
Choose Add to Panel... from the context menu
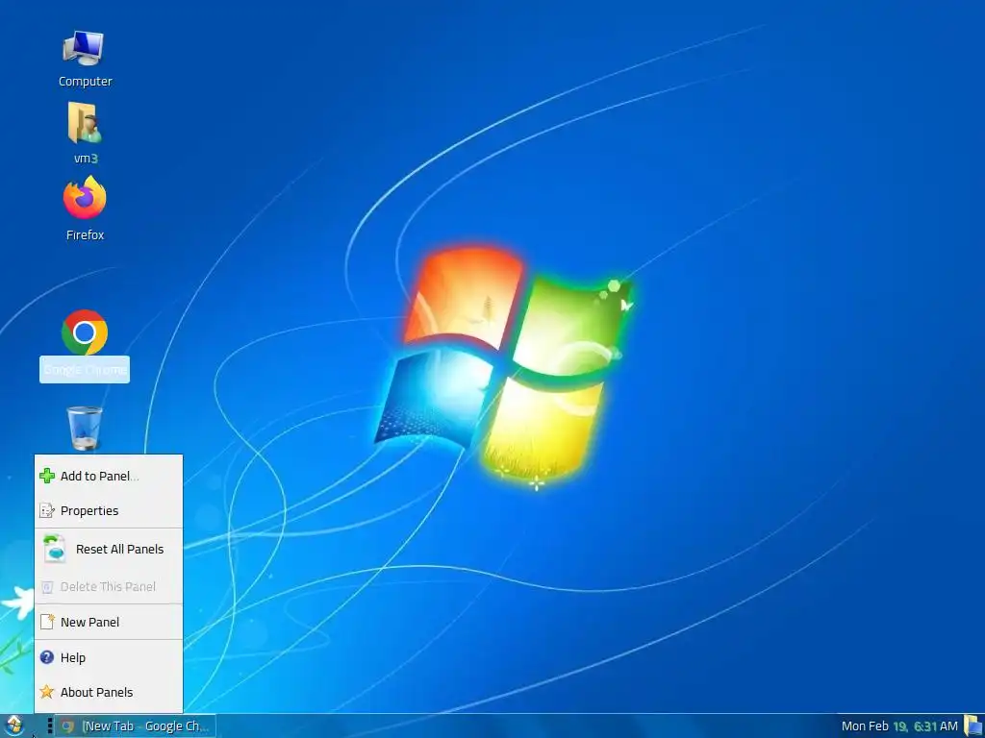point(109,476)
